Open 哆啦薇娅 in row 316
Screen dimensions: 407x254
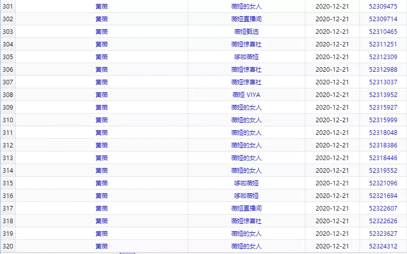click(x=246, y=196)
